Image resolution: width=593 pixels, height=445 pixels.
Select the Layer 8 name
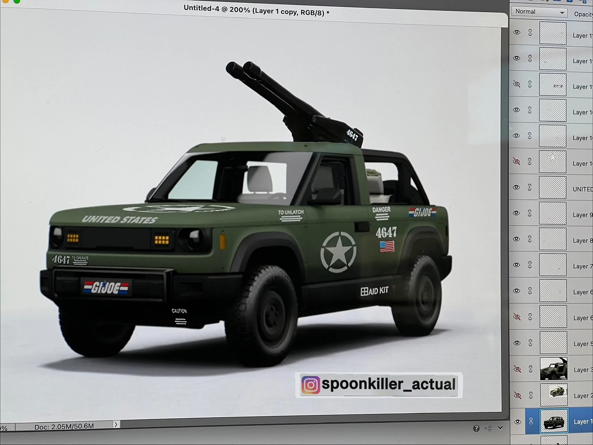pyautogui.click(x=583, y=241)
